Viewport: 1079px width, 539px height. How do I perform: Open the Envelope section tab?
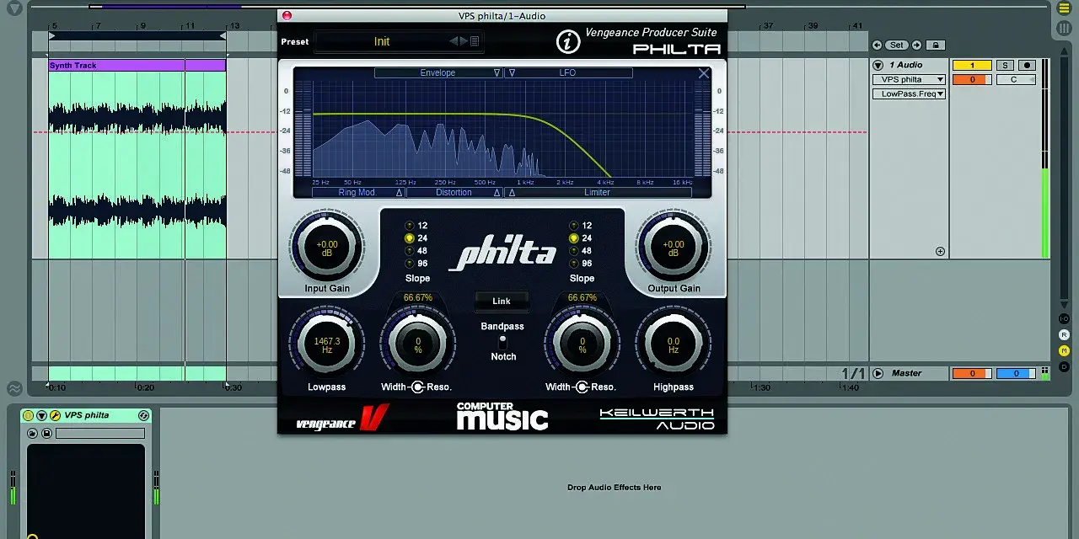(x=438, y=73)
